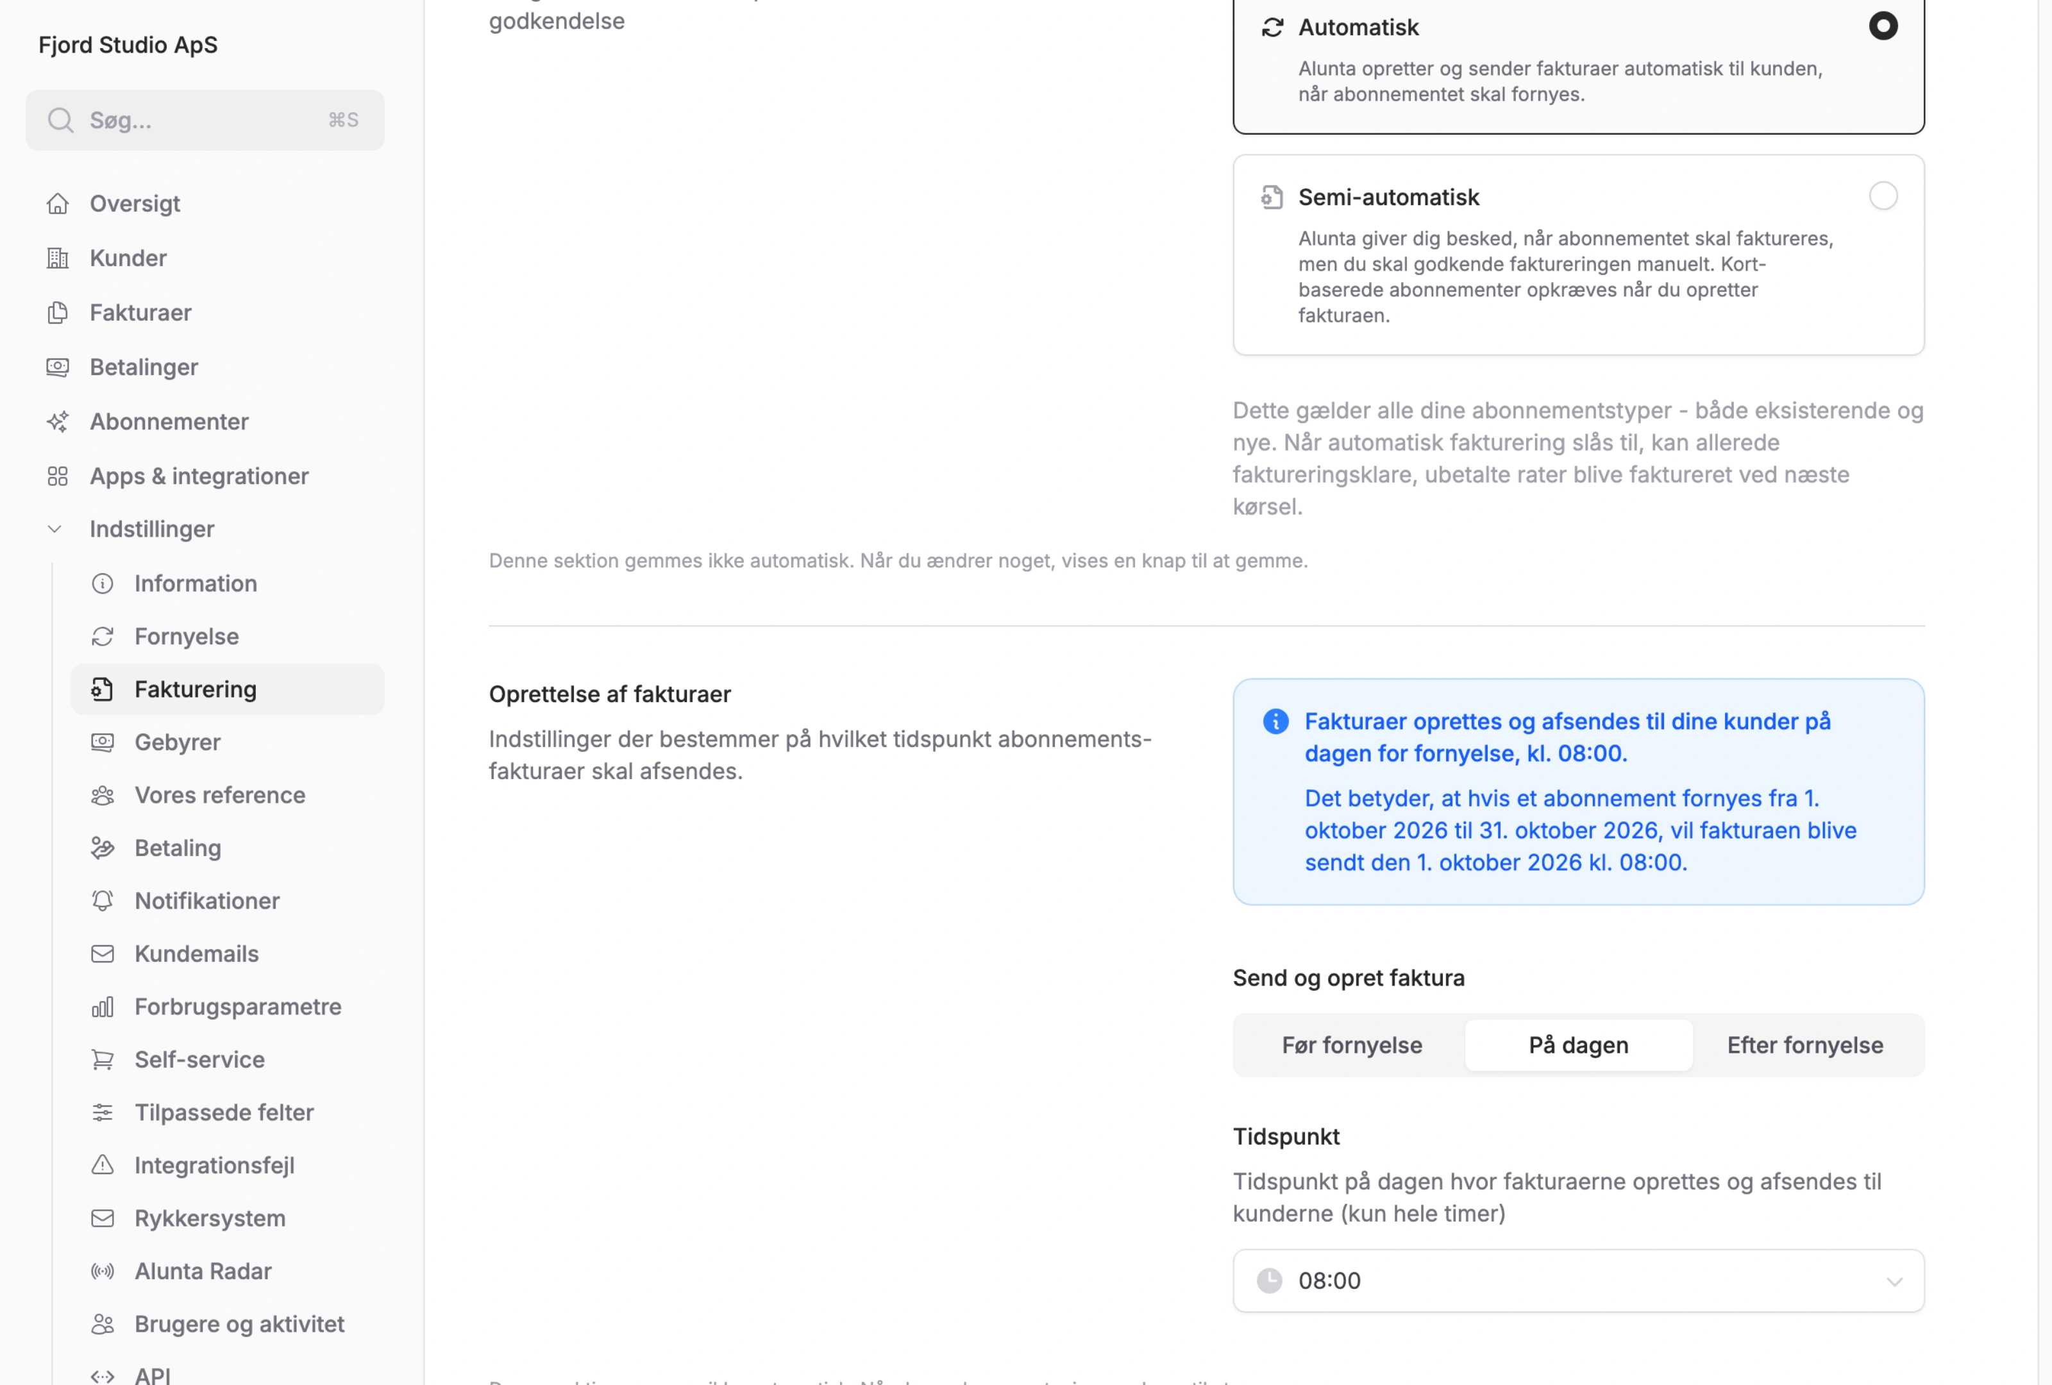Select the Automatisk radio option

coord(1883,26)
